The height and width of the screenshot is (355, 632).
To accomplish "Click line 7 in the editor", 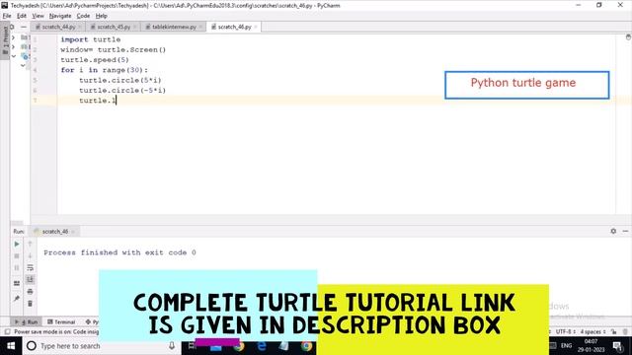I will click(x=337, y=101).
